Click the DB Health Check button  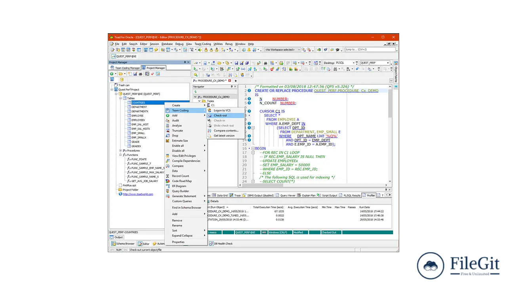coord(221,244)
